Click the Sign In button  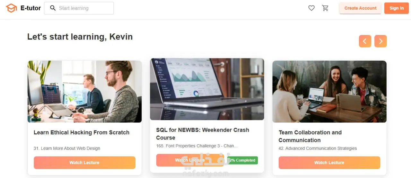[x=397, y=8]
